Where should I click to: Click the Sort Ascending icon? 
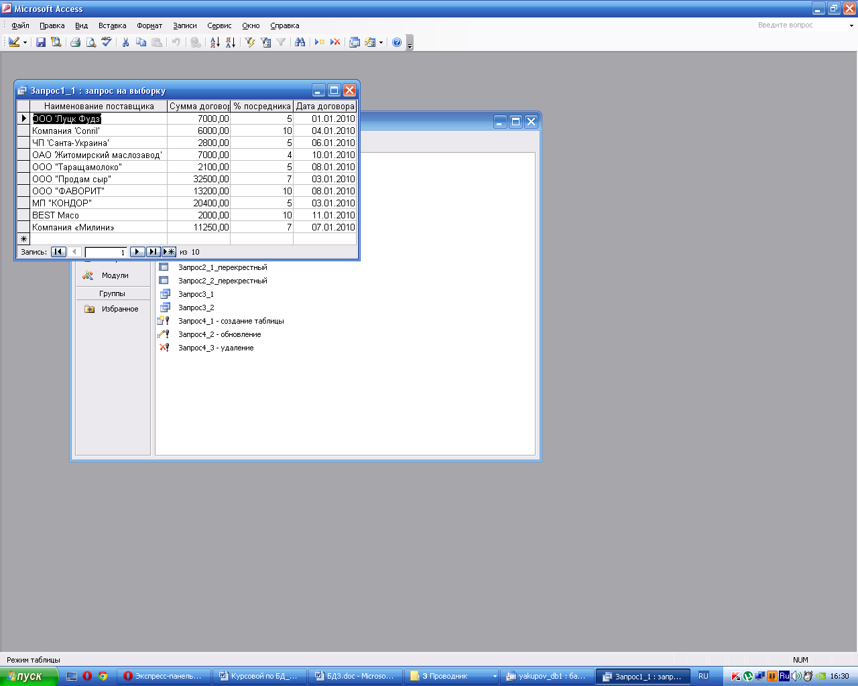pos(214,42)
